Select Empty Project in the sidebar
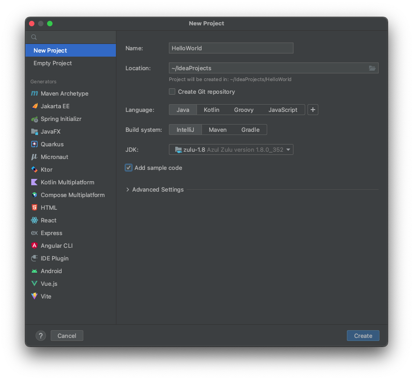This screenshot has width=413, height=380. tap(71, 63)
